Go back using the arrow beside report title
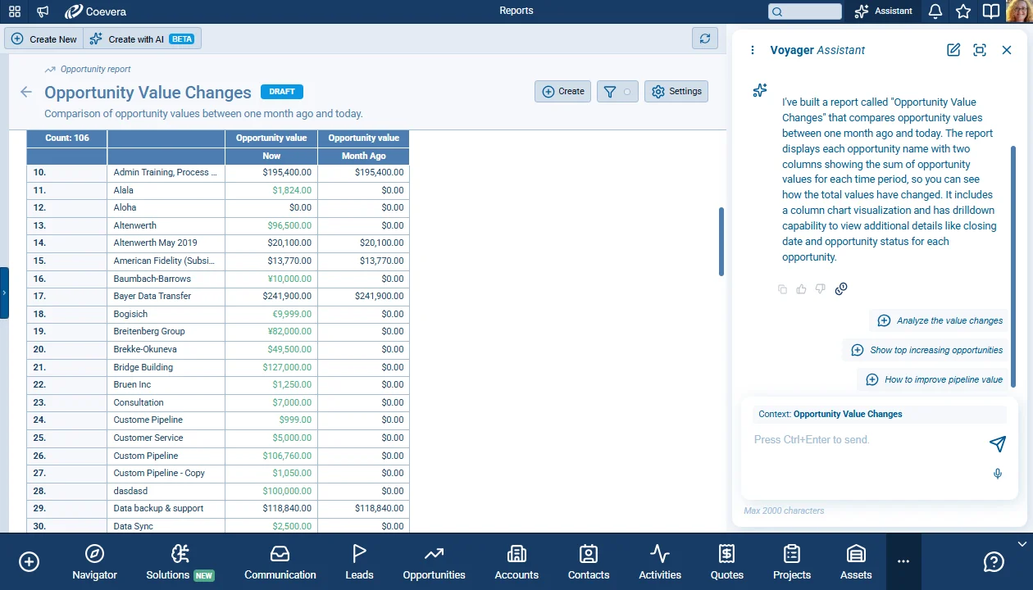Screen dimensions: 1033x590 point(26,92)
